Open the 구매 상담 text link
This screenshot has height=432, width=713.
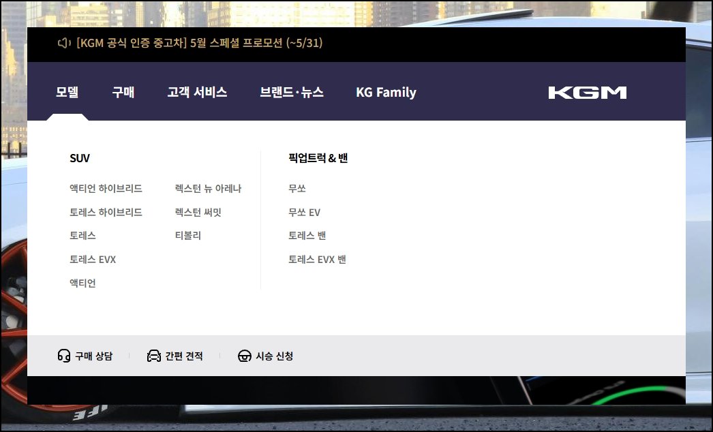coord(93,356)
